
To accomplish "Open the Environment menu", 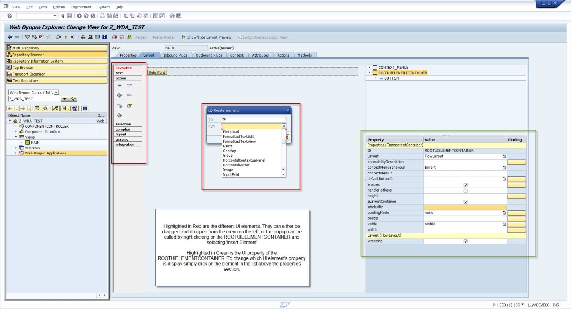I will pos(81,7).
